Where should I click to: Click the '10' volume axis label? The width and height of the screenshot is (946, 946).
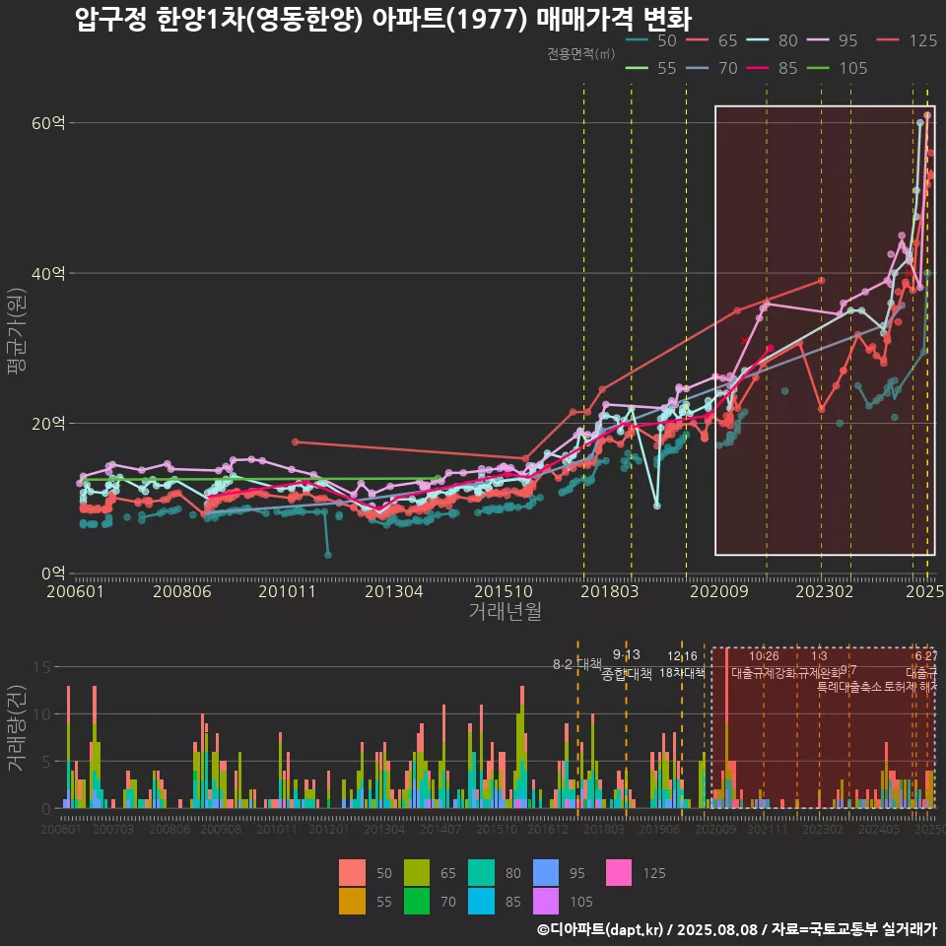click(42, 714)
